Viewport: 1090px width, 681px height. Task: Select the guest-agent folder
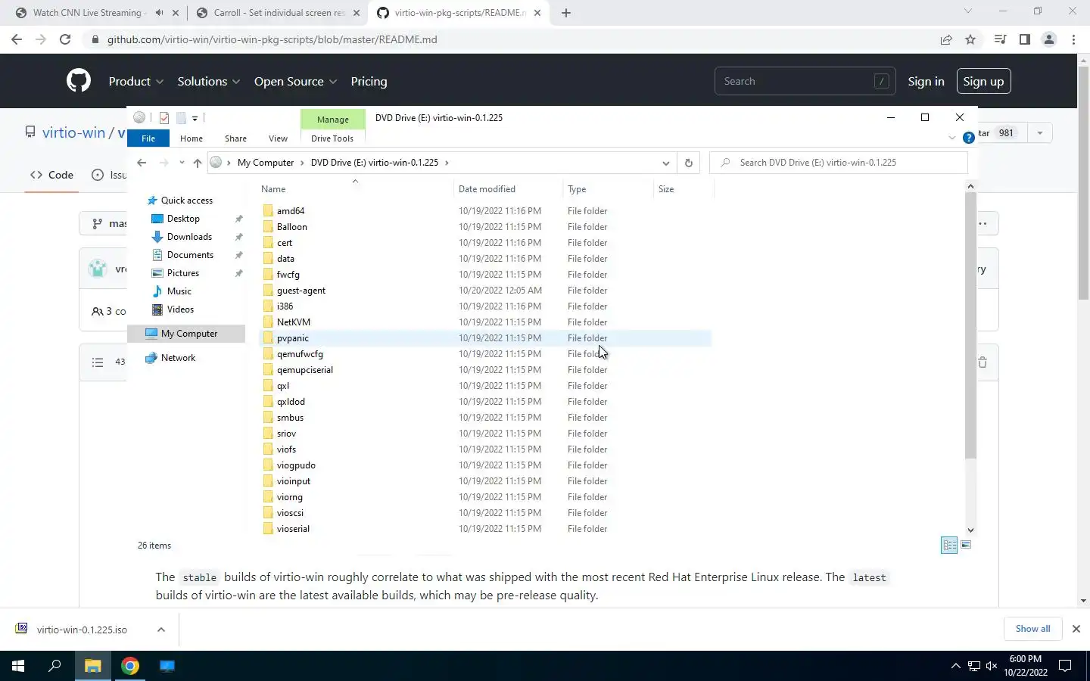(301, 291)
